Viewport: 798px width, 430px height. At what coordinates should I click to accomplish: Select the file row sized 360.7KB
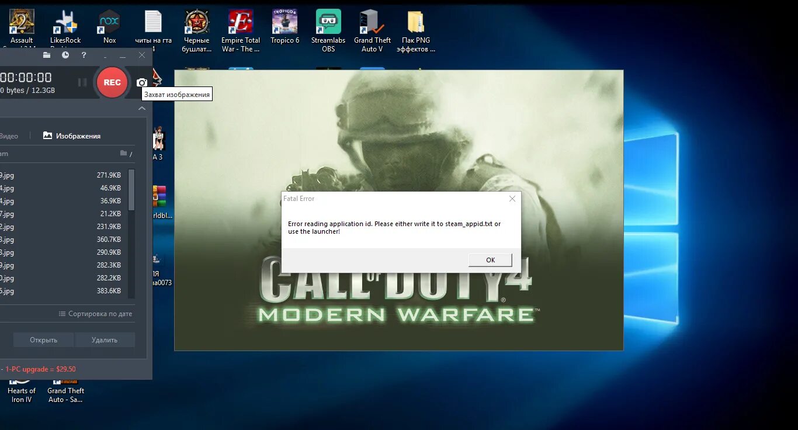point(64,239)
